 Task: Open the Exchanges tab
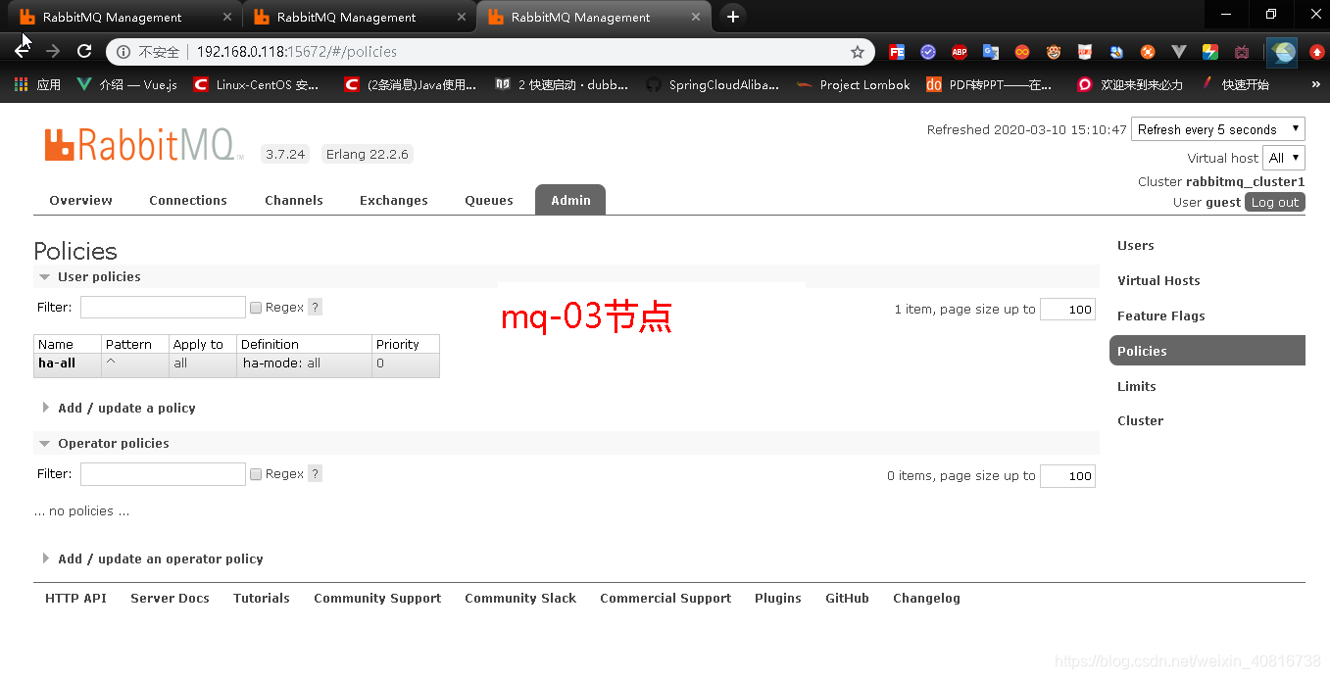click(x=394, y=200)
